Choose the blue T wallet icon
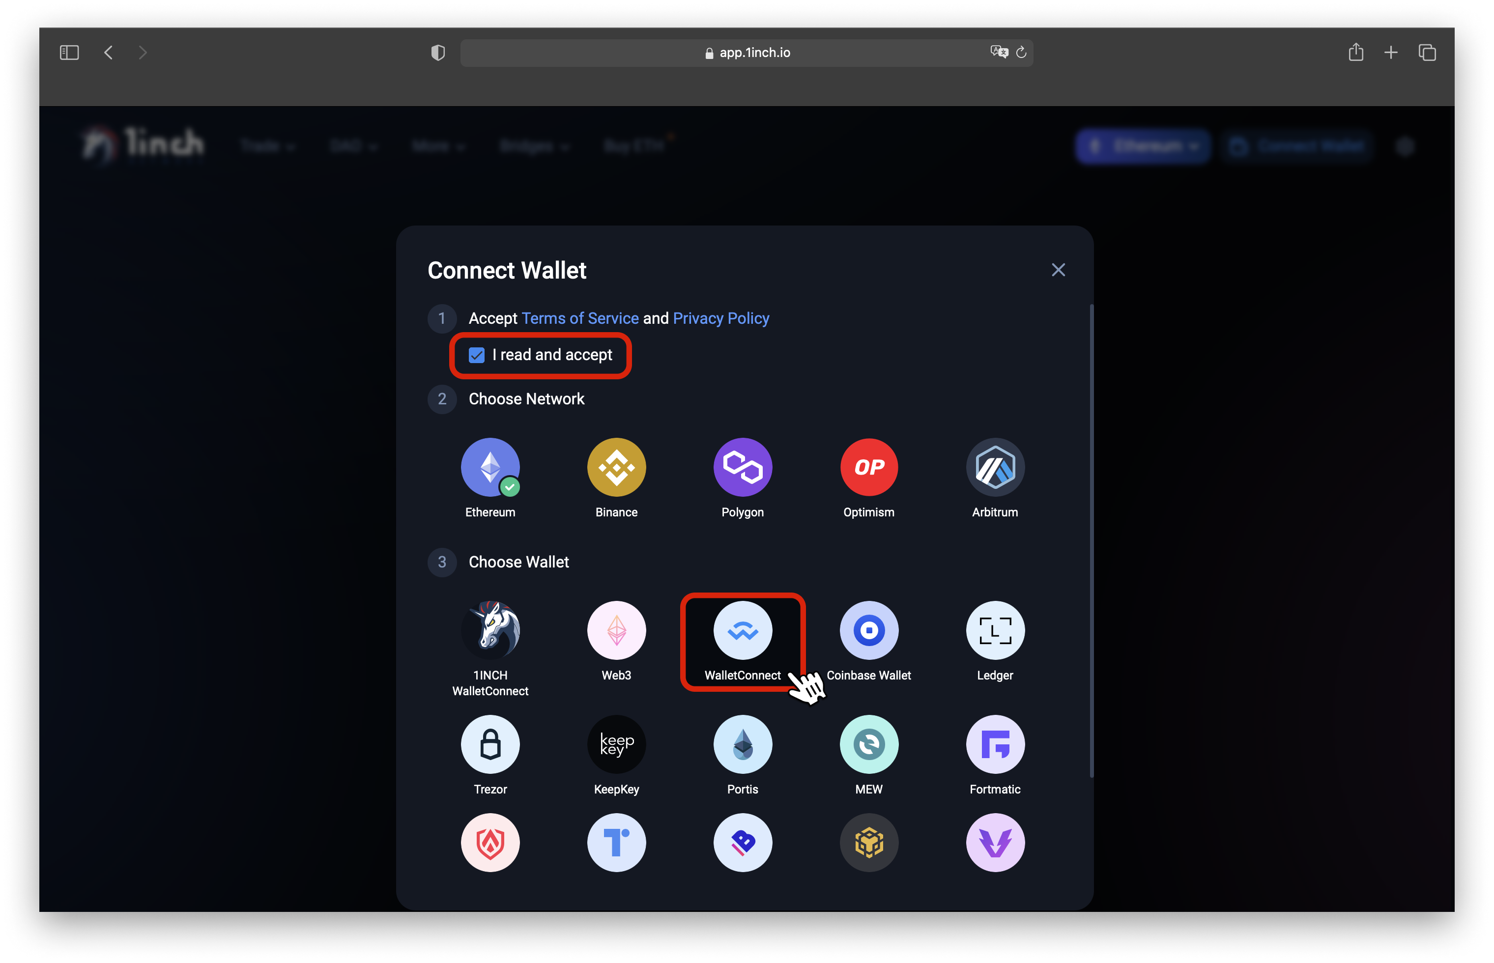Image resolution: width=1494 pixels, height=963 pixels. click(x=616, y=842)
